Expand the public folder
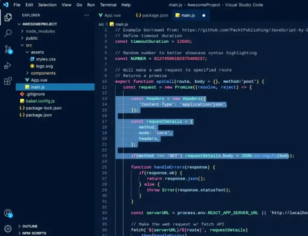308x236 pixels. [22, 38]
